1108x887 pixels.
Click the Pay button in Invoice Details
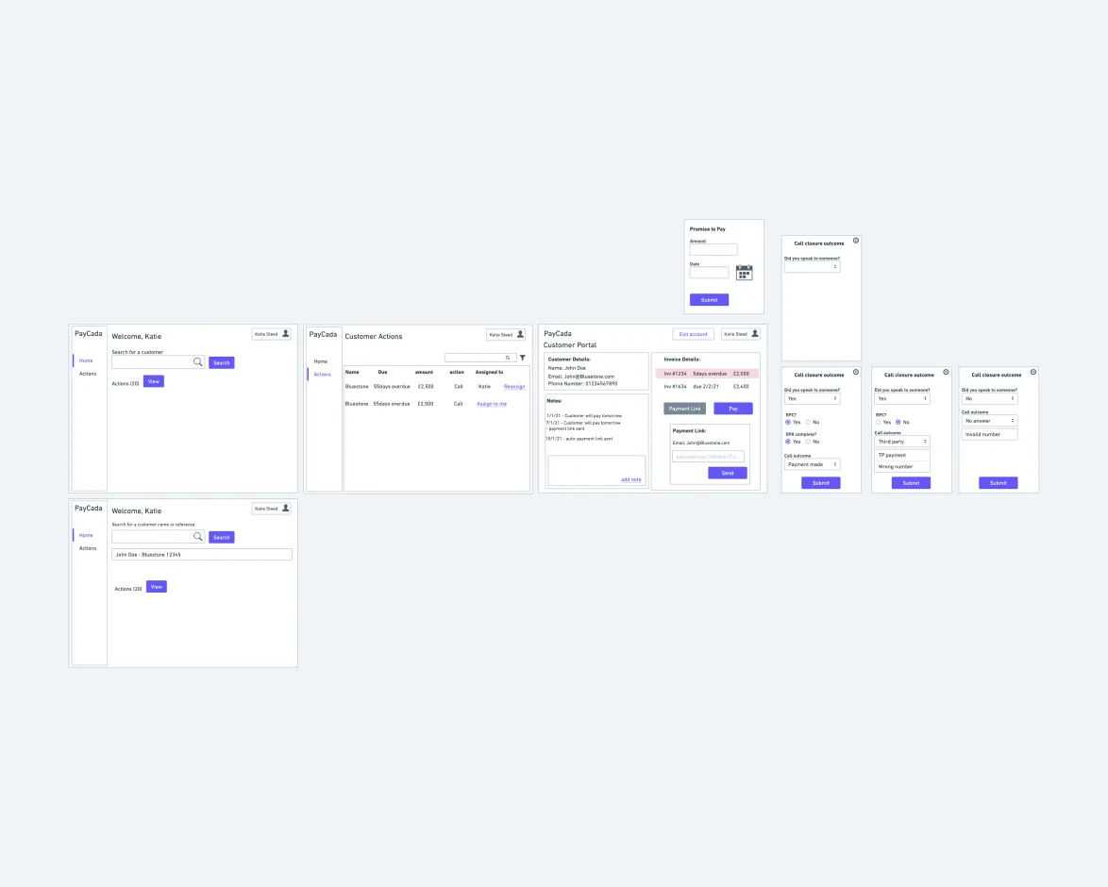(732, 409)
